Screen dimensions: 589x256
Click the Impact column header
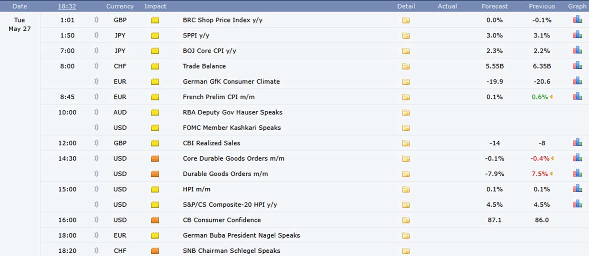point(155,6)
